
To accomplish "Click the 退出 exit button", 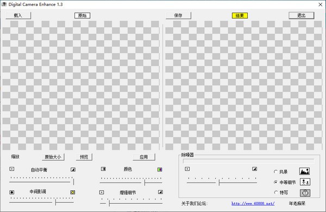I will [x=301, y=15].
